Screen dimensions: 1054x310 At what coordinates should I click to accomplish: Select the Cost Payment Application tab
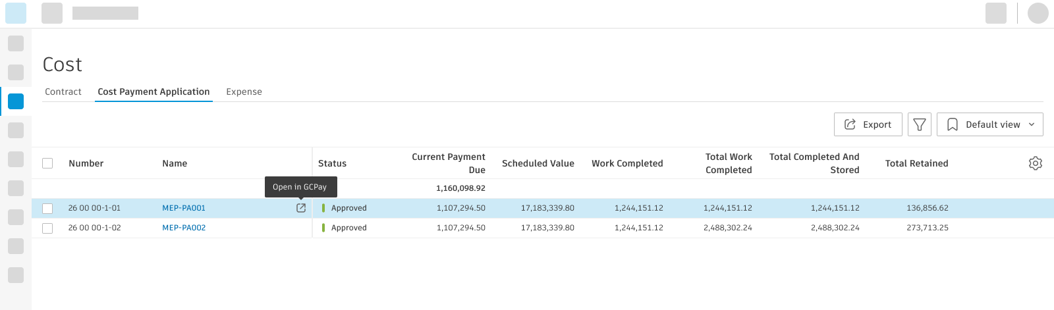click(x=153, y=91)
